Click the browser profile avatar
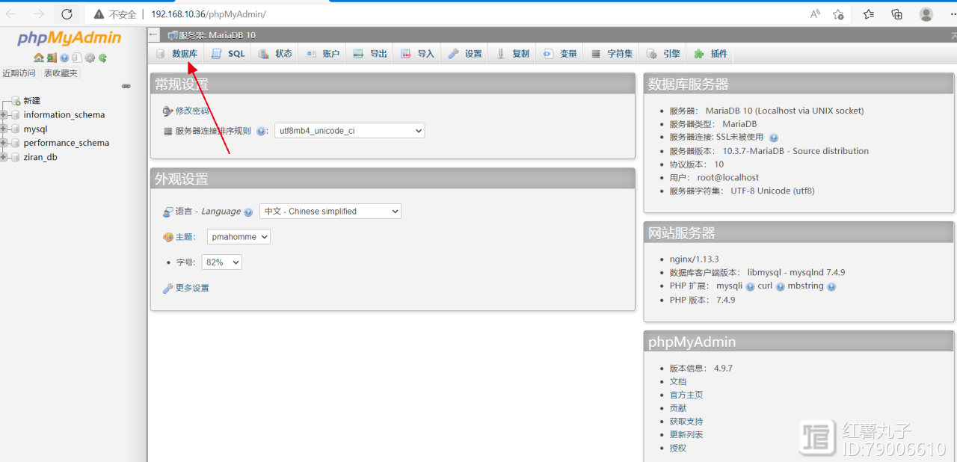The height and width of the screenshot is (462, 957). [926, 14]
